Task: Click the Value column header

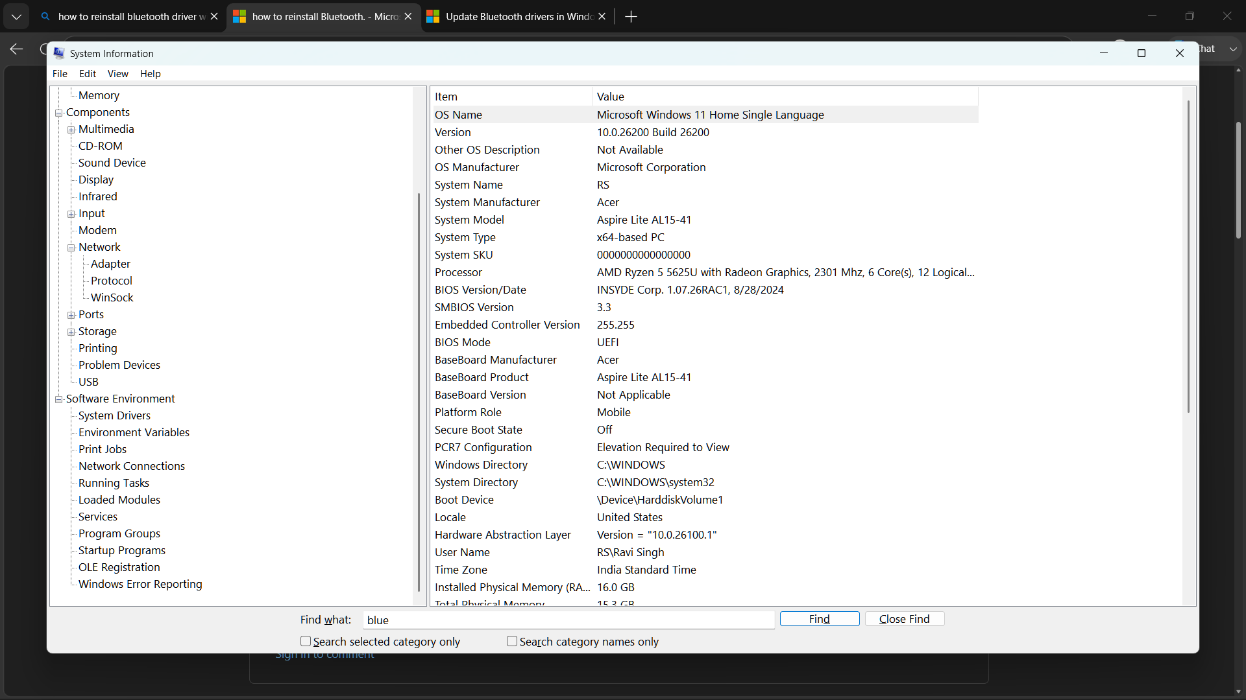Action: pos(785,97)
